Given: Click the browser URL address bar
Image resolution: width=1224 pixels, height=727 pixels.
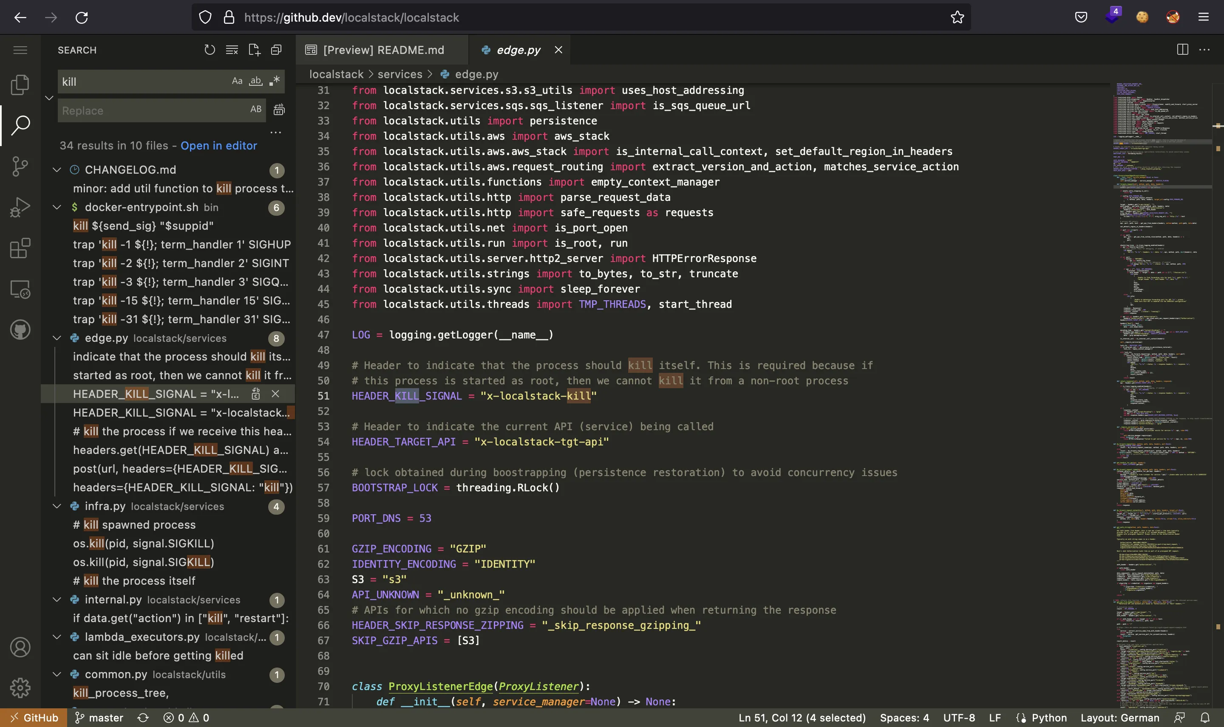Looking at the screenshot, I should pos(581,18).
